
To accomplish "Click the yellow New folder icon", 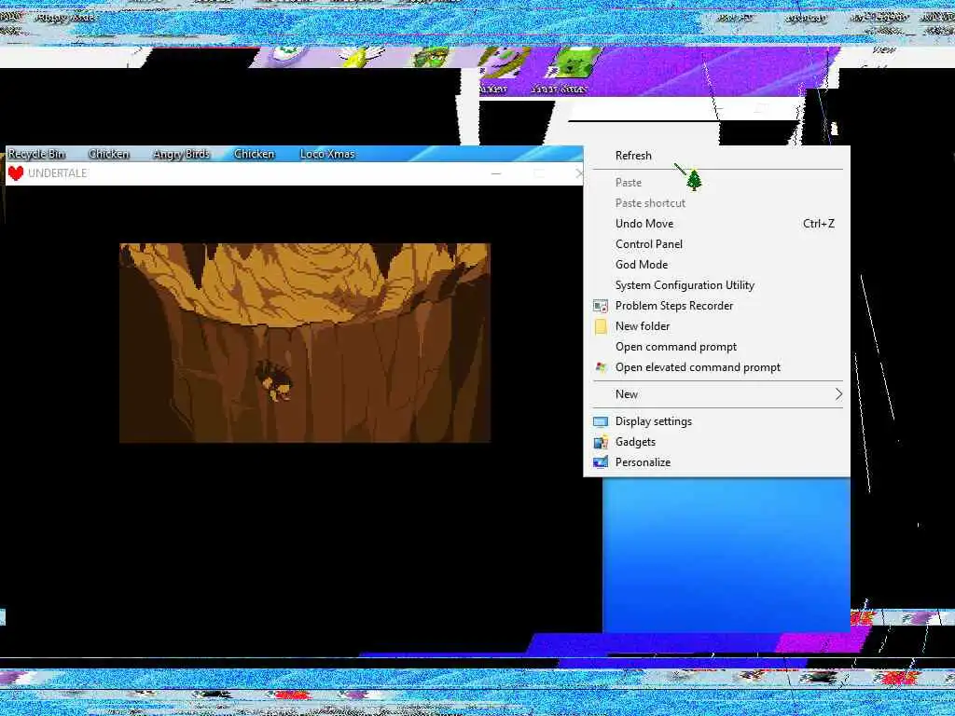I will tap(601, 326).
